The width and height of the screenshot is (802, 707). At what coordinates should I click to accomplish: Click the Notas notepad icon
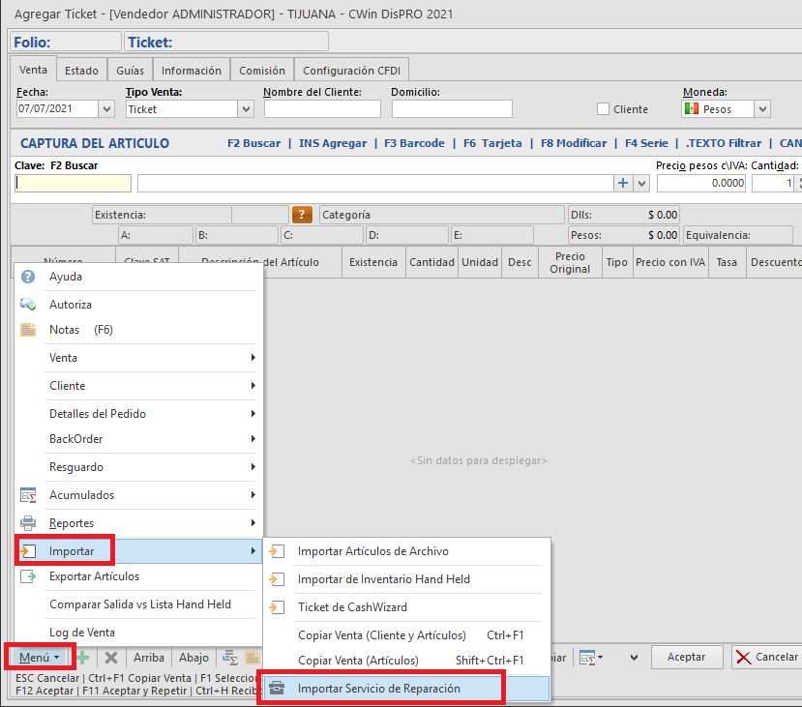click(28, 330)
